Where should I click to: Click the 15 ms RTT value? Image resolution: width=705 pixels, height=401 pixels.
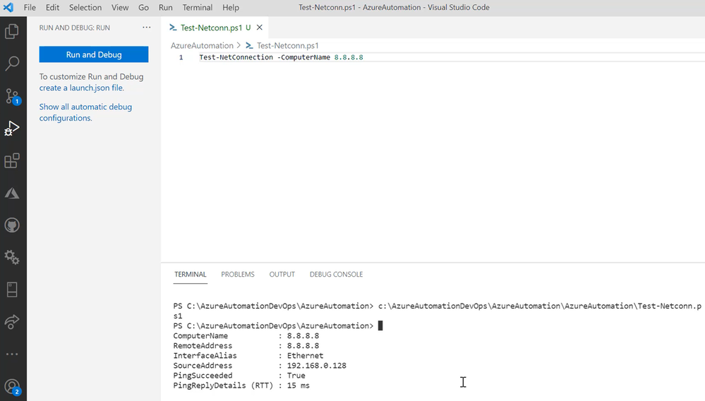[298, 385]
